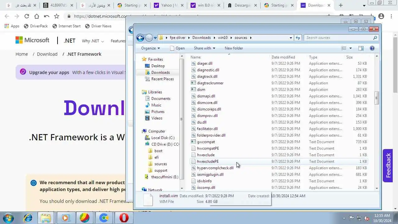Click the New folder button
The height and width of the screenshot is (224, 398).
pyautogui.click(x=234, y=48)
